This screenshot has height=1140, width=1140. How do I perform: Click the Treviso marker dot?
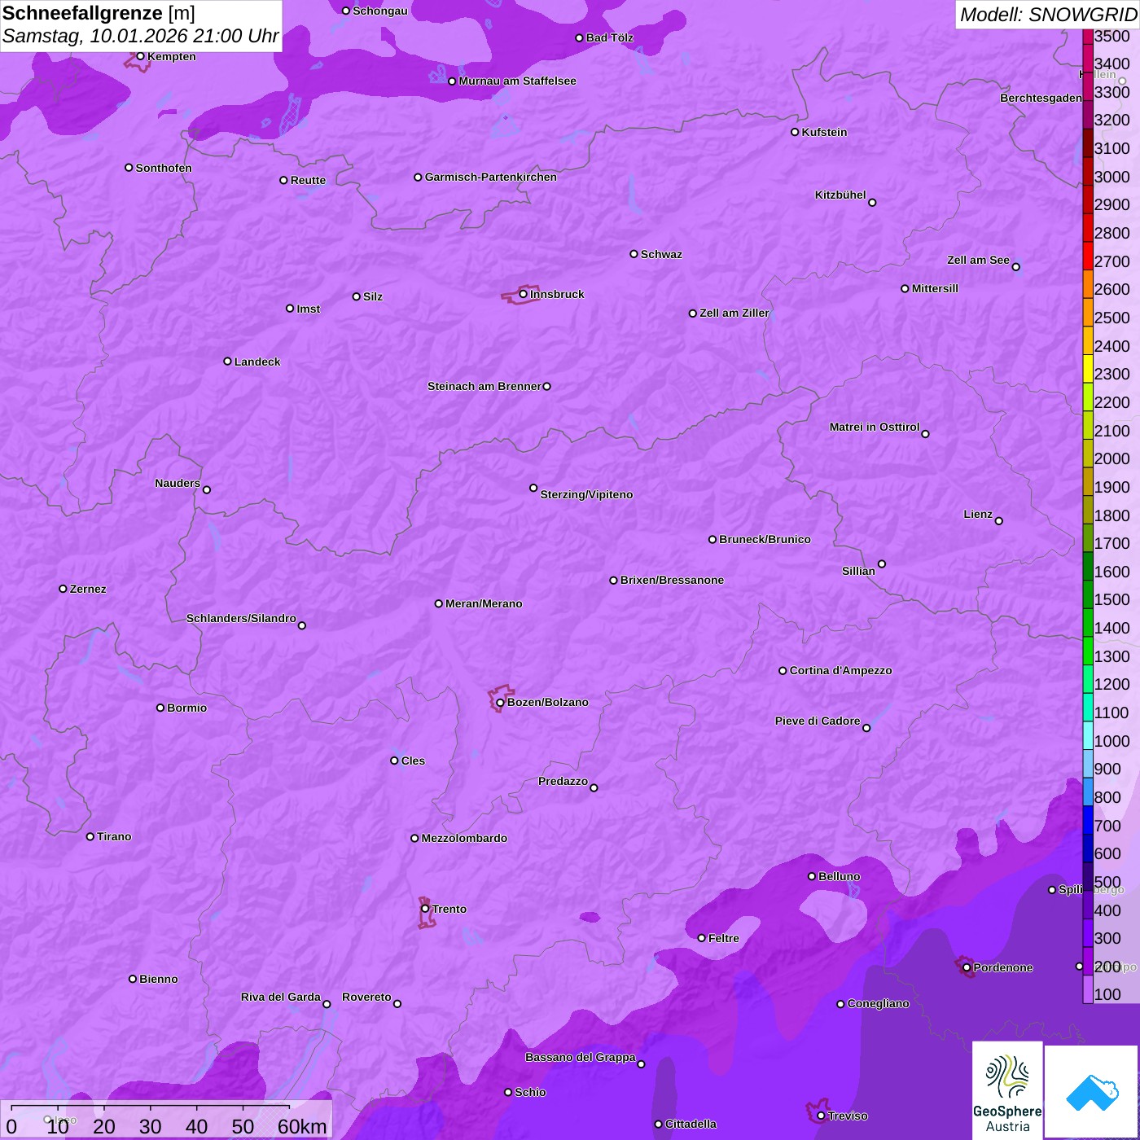pyautogui.click(x=821, y=1116)
